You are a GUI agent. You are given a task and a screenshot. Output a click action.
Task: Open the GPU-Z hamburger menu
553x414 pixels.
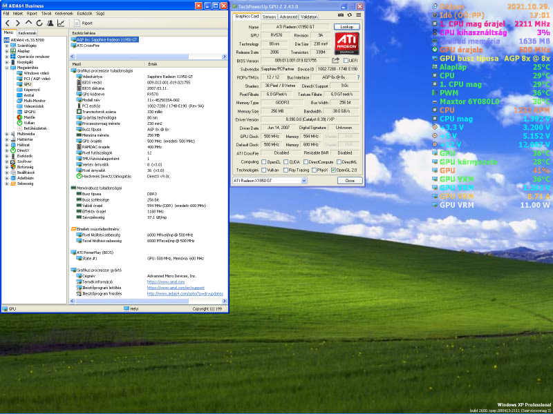pos(358,15)
